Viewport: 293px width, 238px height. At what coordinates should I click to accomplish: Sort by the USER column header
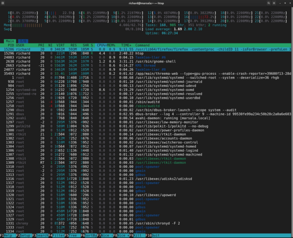click(20, 45)
